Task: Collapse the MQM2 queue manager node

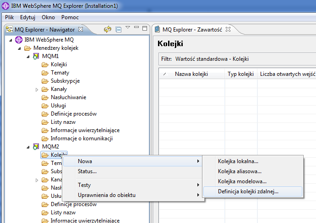Action: [x=28, y=148]
